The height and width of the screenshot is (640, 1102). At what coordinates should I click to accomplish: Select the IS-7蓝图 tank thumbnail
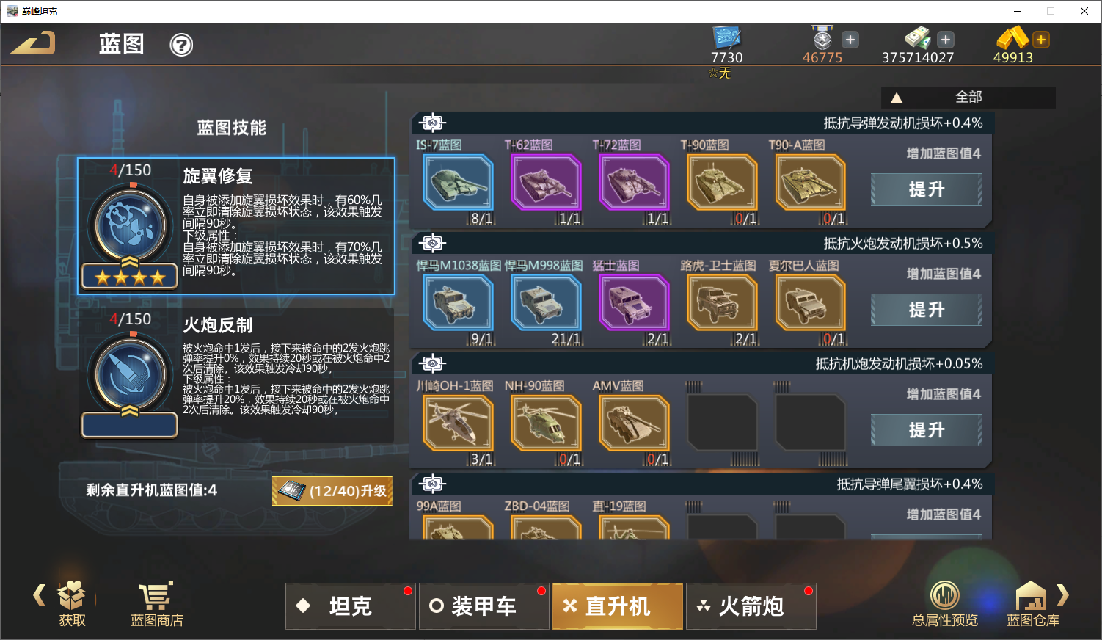[458, 182]
